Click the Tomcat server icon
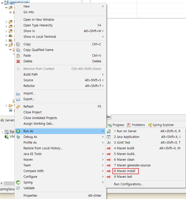186x199 pixels. point(7,132)
